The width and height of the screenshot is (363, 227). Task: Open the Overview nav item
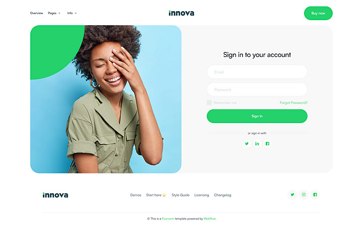coord(37,13)
